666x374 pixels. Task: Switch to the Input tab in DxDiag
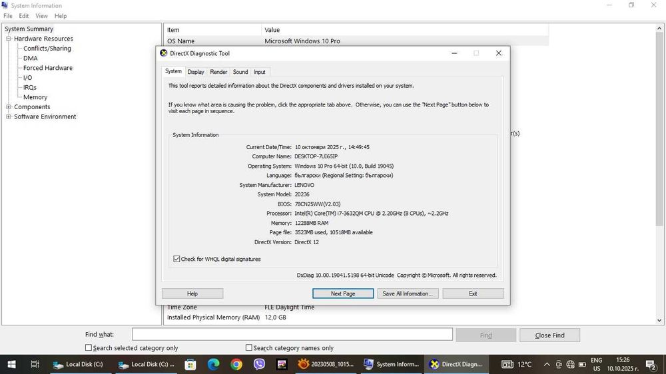tap(260, 72)
